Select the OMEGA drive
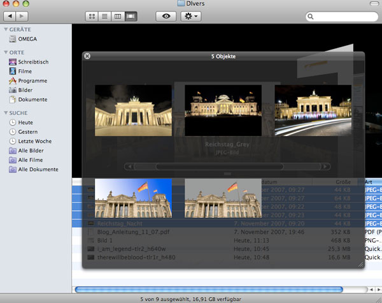Image resolution: width=382 pixels, height=303 pixels. point(23,39)
